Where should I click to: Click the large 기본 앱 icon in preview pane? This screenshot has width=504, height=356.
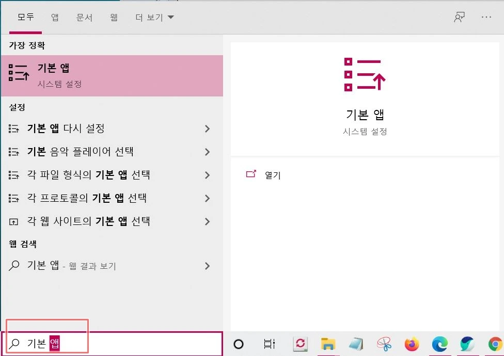tap(365, 75)
